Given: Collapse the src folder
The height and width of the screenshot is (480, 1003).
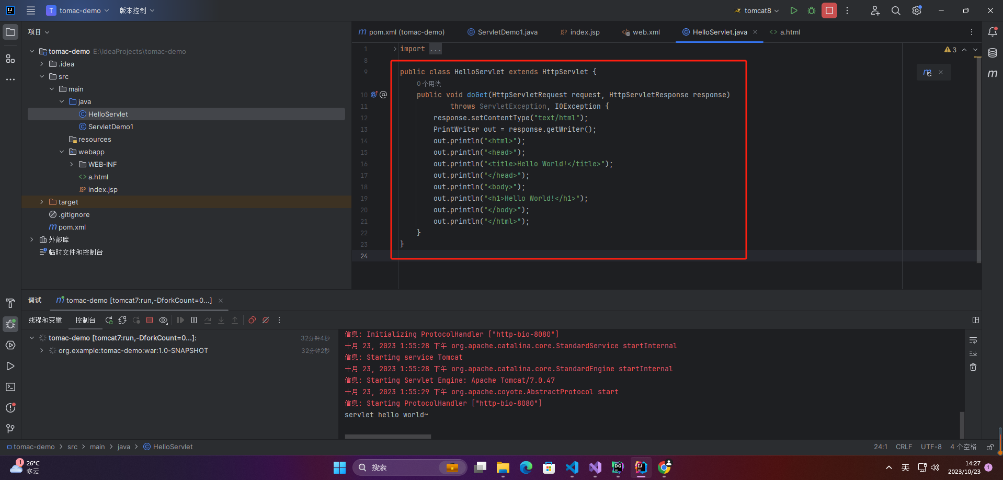Looking at the screenshot, I should tap(42, 76).
